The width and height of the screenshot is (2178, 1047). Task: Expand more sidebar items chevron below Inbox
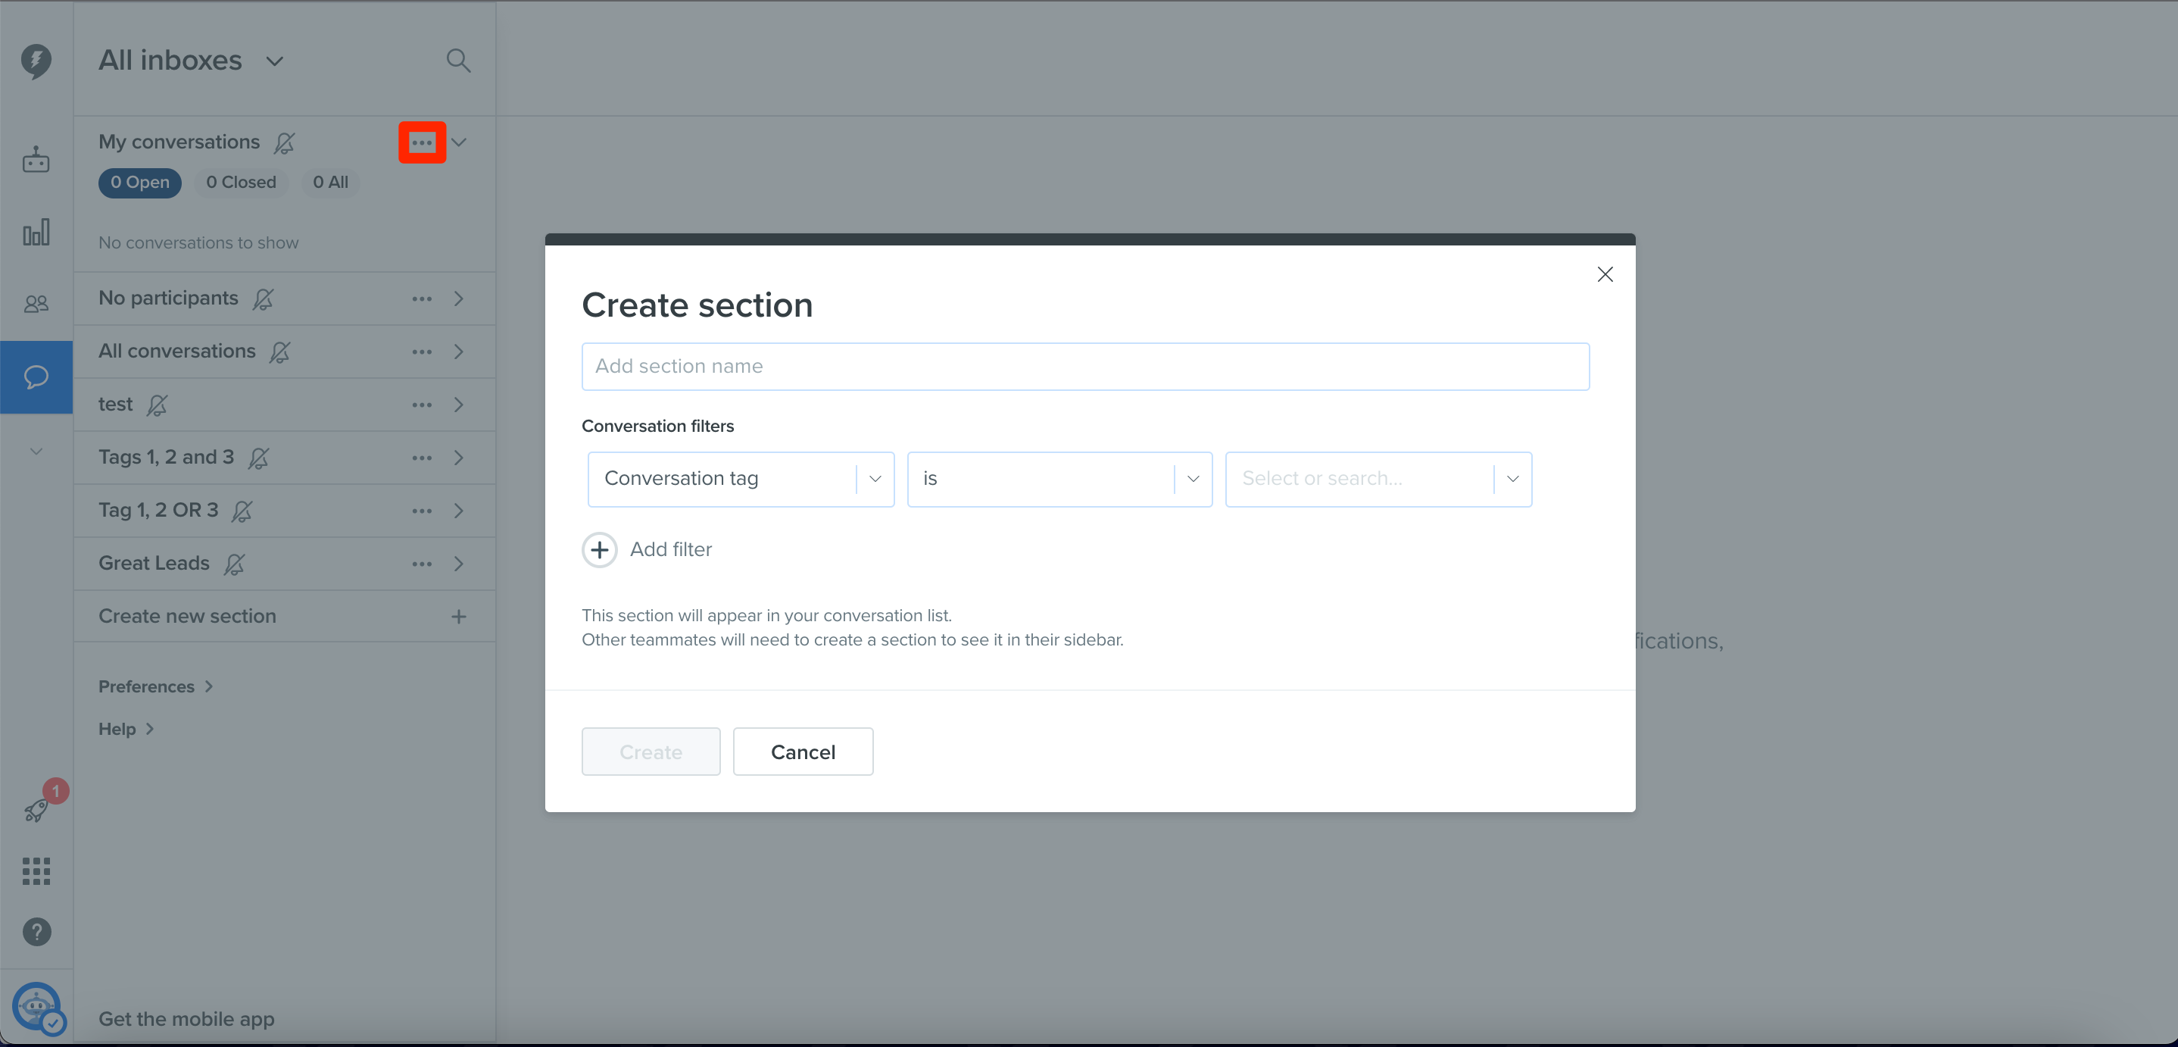point(36,451)
